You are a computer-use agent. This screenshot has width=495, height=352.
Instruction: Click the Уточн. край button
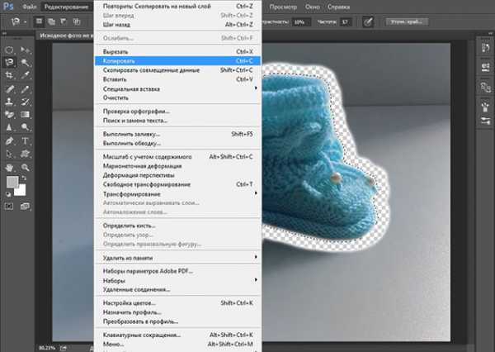pos(407,21)
